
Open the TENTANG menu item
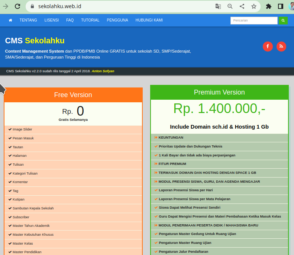click(x=28, y=20)
